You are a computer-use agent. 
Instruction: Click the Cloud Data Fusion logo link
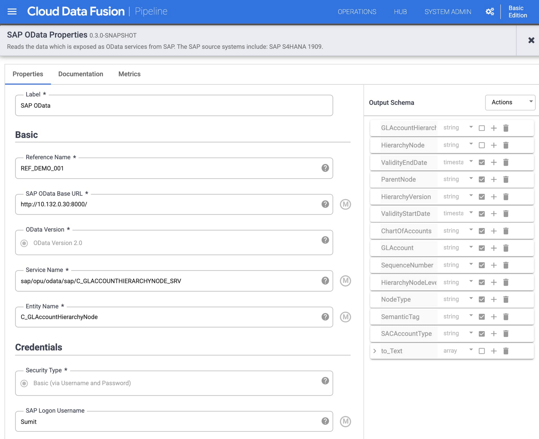(x=76, y=11)
